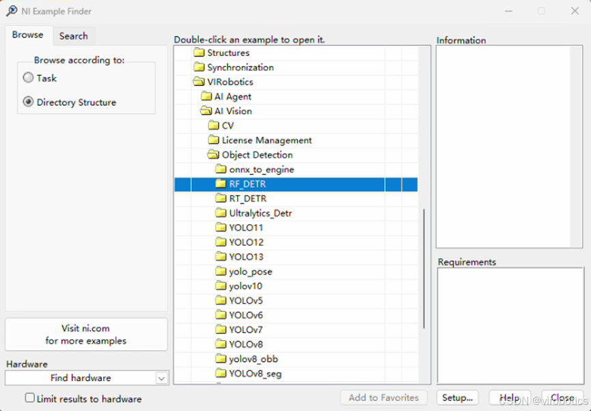Viewport: 591px width, 411px height.
Task: Click the YOLO11 folder icon
Action: coord(221,227)
